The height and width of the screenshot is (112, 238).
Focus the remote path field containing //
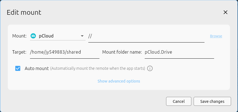coord(146,36)
